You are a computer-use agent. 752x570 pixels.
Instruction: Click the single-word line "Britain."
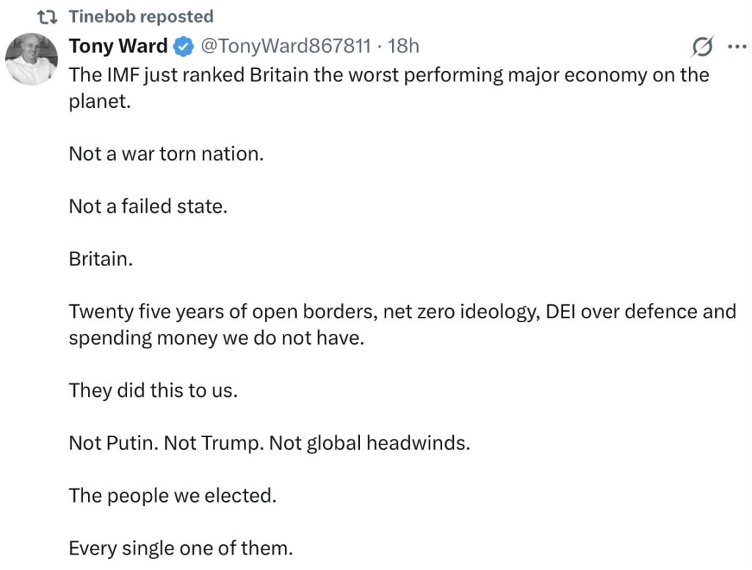coord(101,259)
